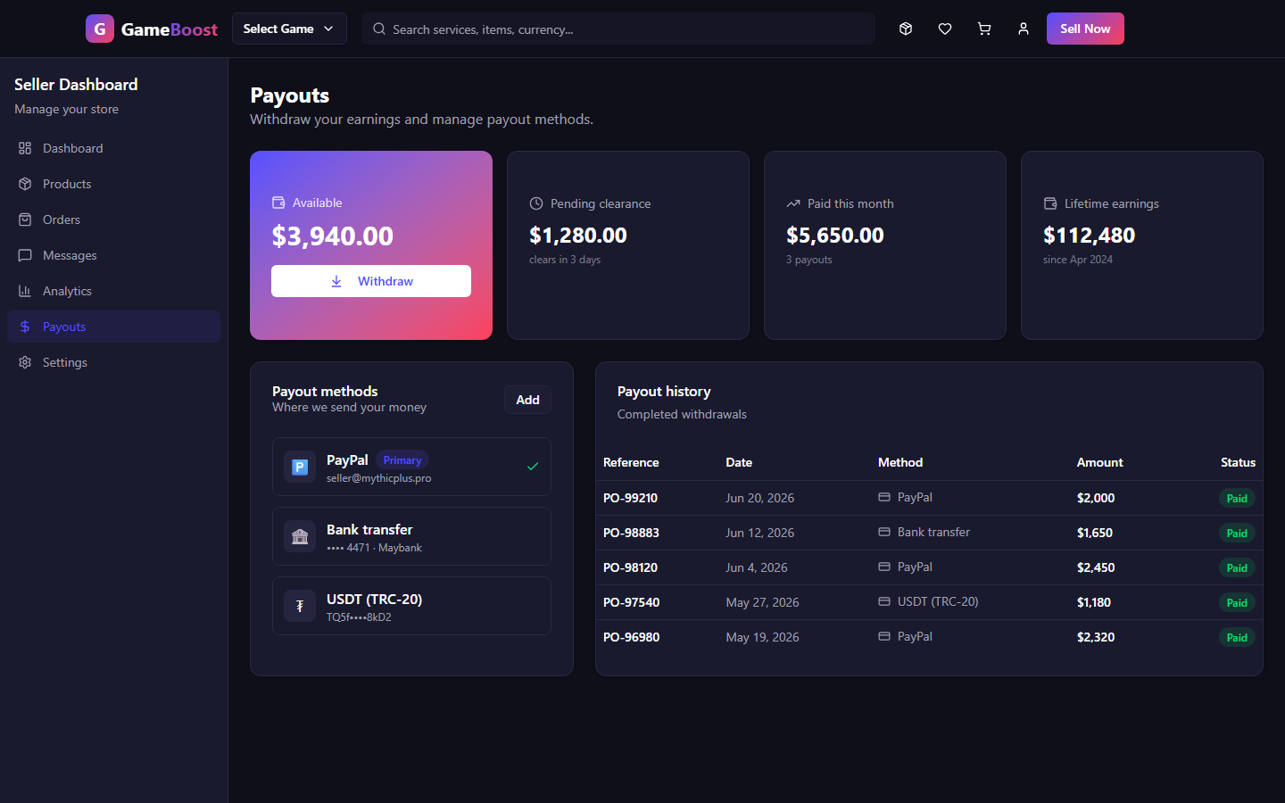The height and width of the screenshot is (803, 1285).
Task: Click the Amount column header
Action: click(x=1099, y=462)
